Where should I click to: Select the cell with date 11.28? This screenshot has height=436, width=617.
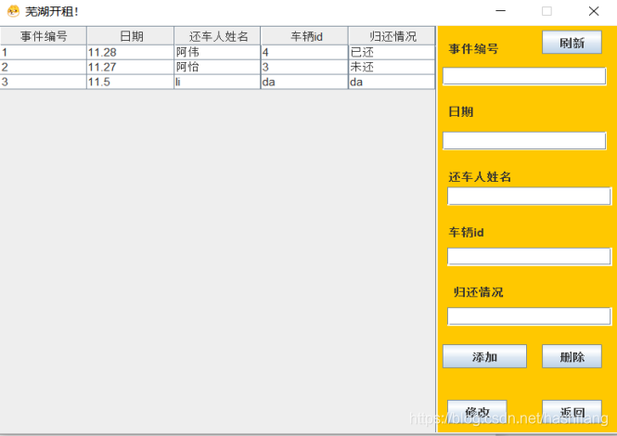click(x=130, y=52)
